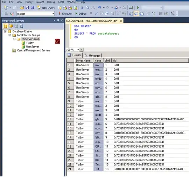Click Specify Values for Template Parameters icon
The width and height of the screenshot is (189, 177).
coord(173,14)
